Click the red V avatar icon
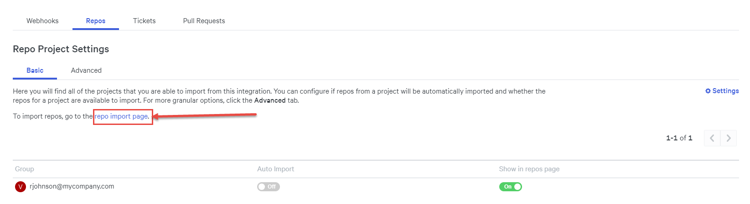Screen dimensions: 750x204 tap(21, 187)
